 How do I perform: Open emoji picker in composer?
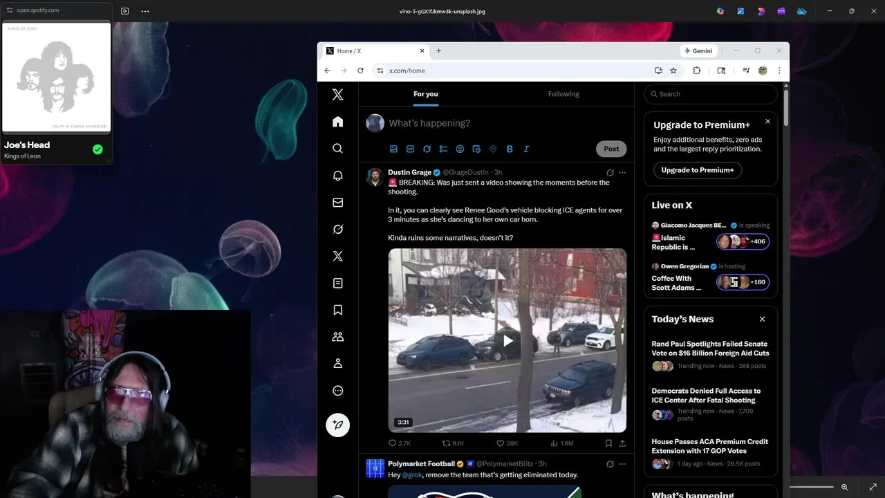tap(460, 149)
